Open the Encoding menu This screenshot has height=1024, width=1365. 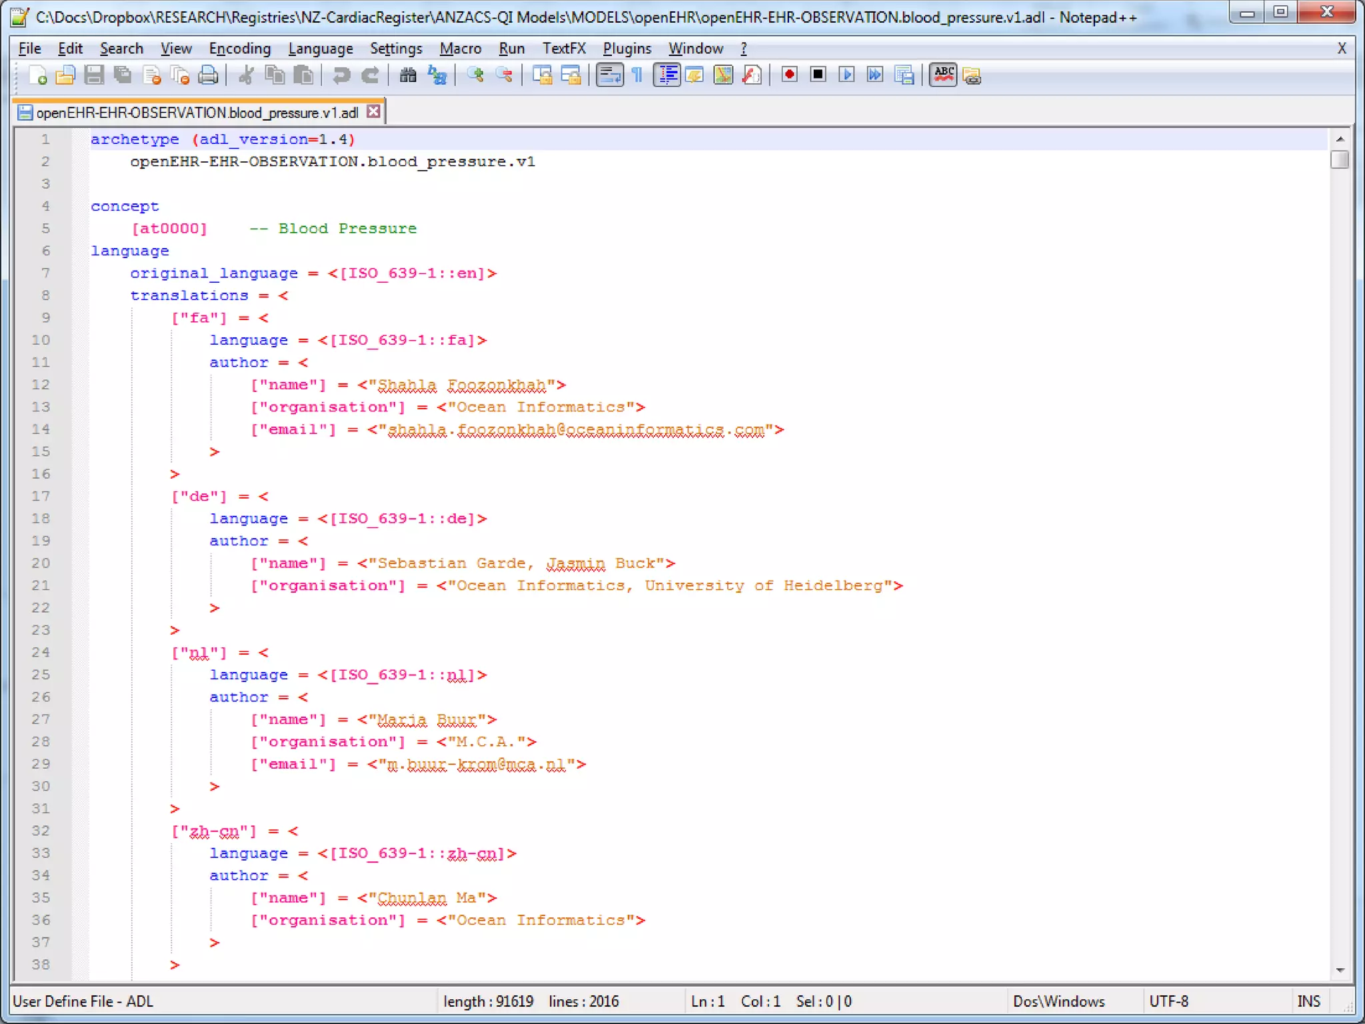coord(239,49)
